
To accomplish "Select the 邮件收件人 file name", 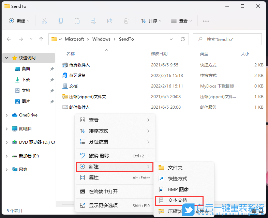I will (x=79, y=107).
